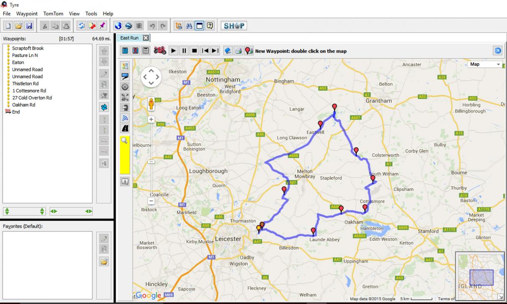Viewport: 507px width, 304px height.
Task: Pause the route simulation
Action: (184, 51)
